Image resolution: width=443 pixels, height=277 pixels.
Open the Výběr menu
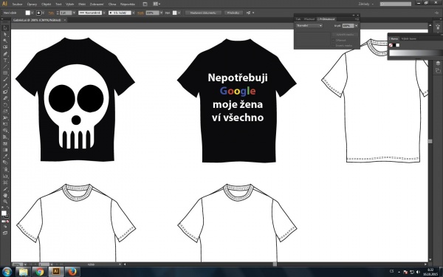click(x=69, y=4)
